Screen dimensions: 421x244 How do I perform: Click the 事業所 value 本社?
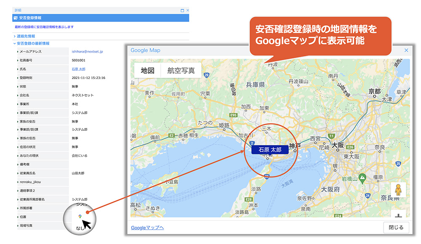pyautogui.click(x=75, y=104)
